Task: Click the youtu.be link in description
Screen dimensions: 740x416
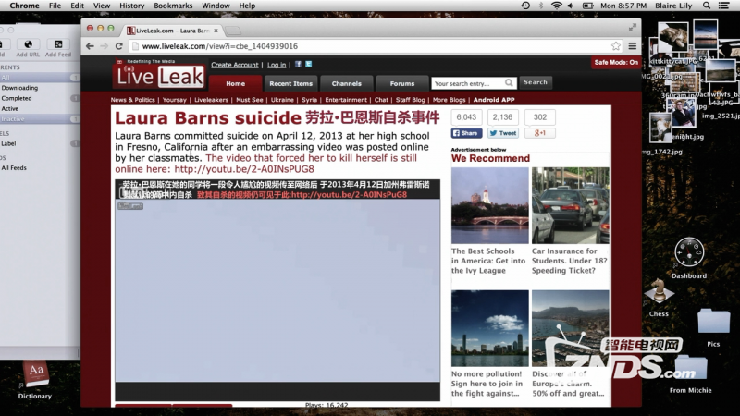Action: (x=244, y=169)
